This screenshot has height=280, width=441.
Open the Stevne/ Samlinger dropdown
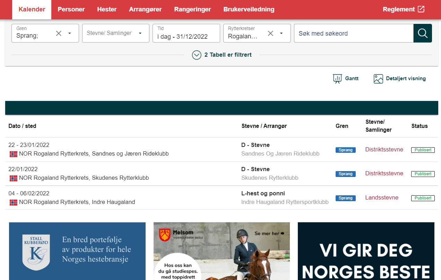tap(116, 33)
